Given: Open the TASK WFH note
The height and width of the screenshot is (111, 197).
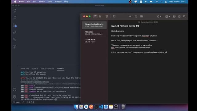Looking at the screenshot, I should coord(94,40).
